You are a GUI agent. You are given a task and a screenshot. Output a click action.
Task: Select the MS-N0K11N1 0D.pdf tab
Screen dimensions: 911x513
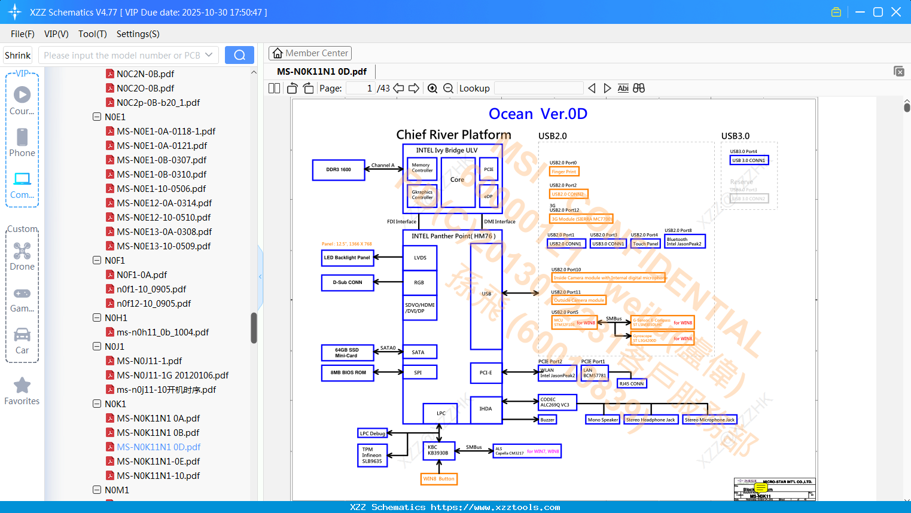coord(322,72)
